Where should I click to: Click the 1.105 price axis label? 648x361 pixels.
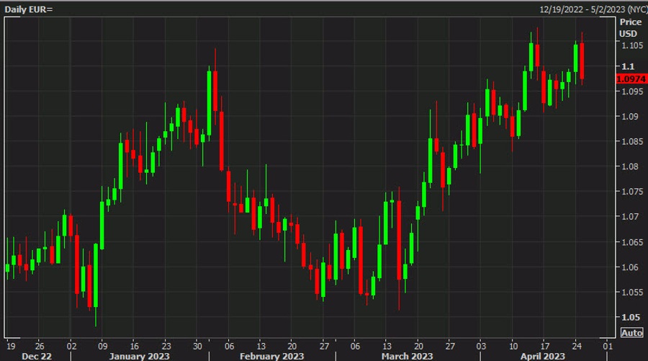(632, 45)
